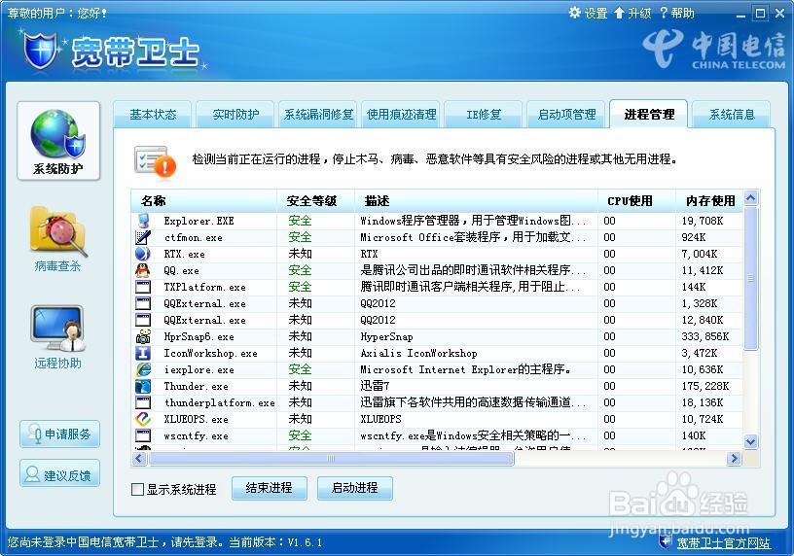Image resolution: width=794 pixels, height=556 pixels.
Task: Click the vertical scrollbar thumb
Action: coord(751,278)
